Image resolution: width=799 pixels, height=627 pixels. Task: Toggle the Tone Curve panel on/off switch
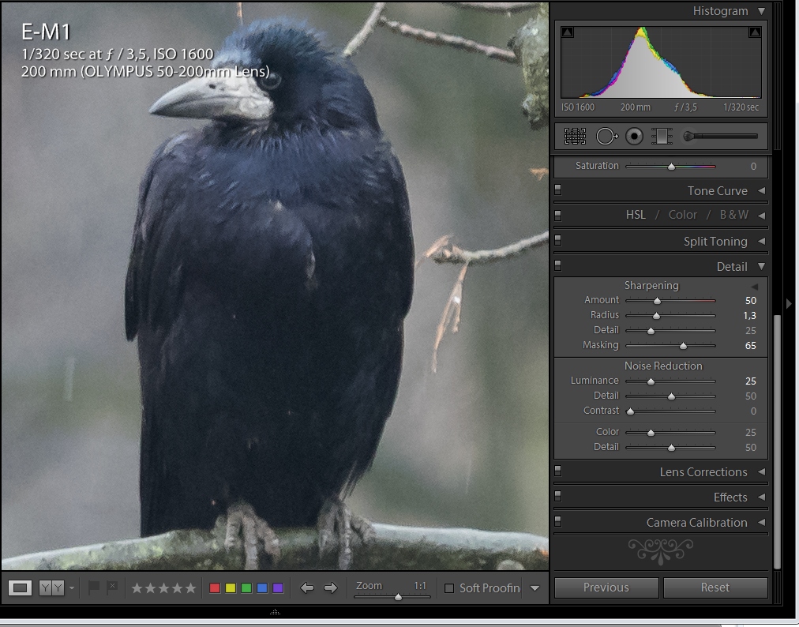pos(558,190)
